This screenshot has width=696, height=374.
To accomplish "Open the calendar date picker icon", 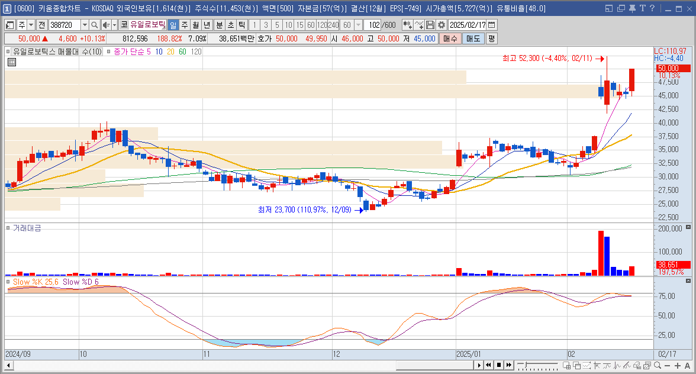I will [491, 25].
